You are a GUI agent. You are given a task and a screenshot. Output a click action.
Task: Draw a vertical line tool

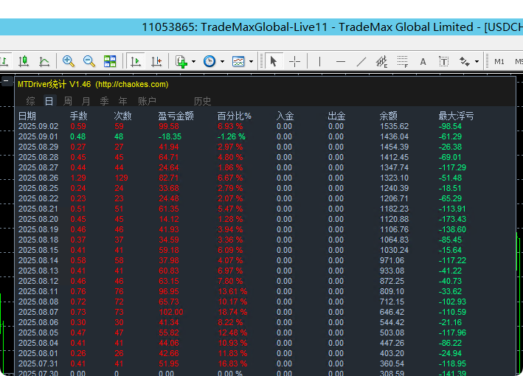319,61
